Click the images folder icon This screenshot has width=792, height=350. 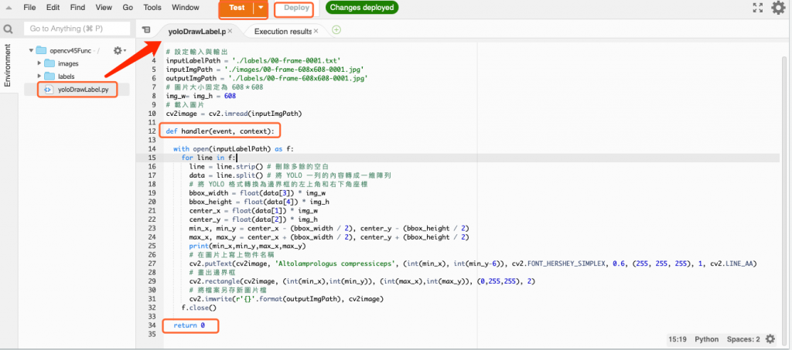coord(49,63)
